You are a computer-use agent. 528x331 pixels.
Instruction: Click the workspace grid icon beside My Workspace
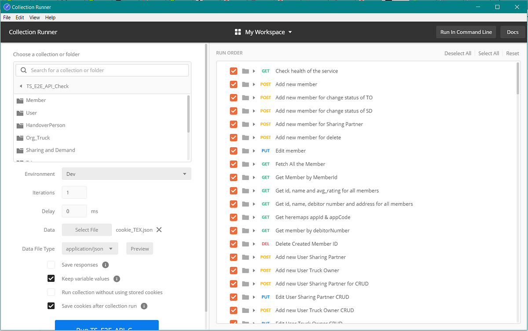click(238, 32)
